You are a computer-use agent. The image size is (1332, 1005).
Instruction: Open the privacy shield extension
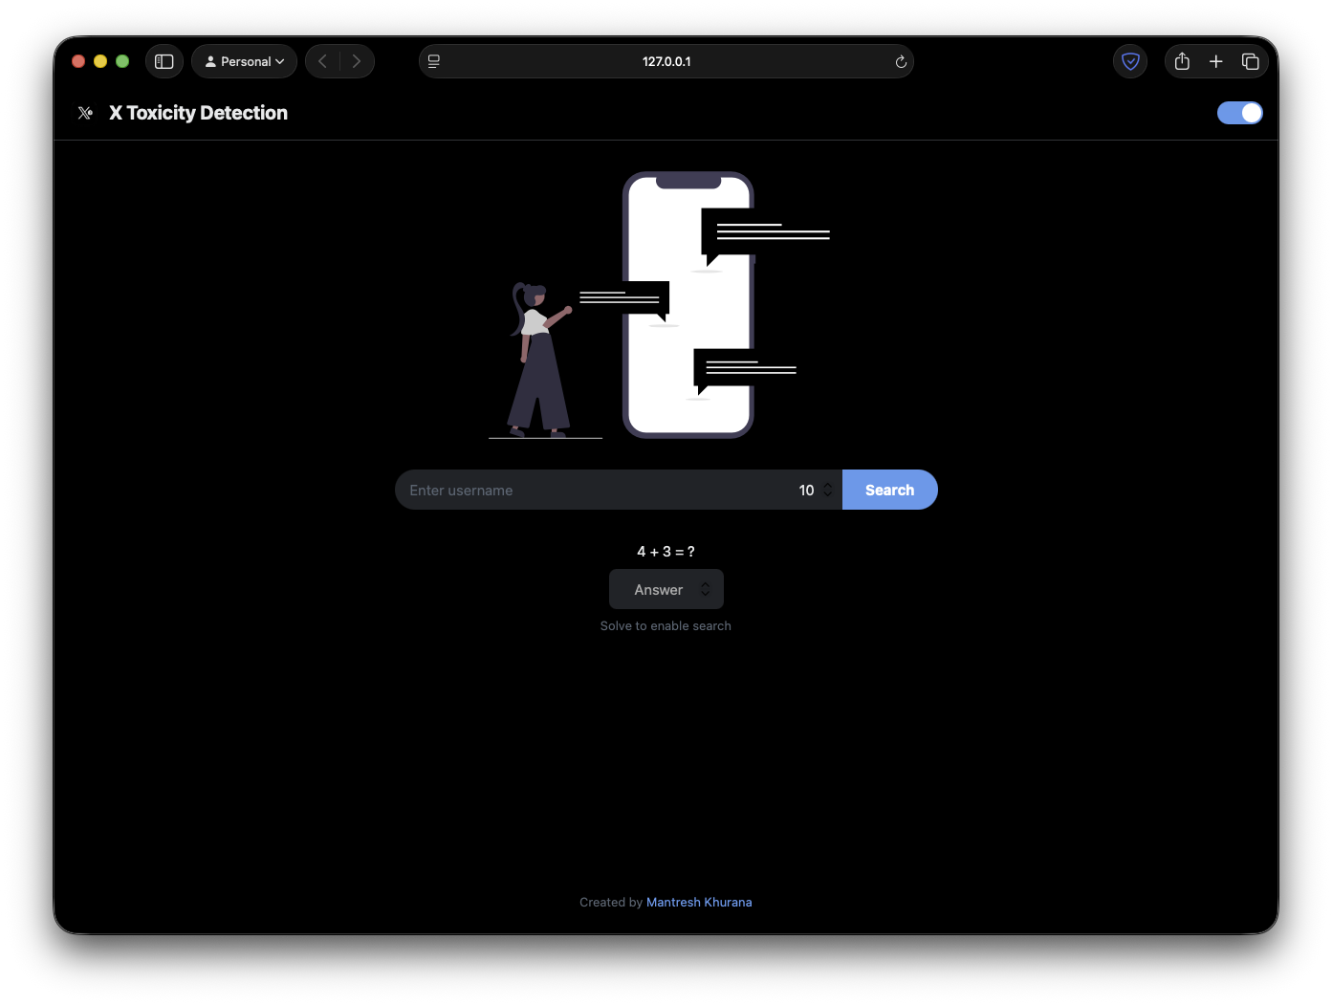click(1130, 61)
